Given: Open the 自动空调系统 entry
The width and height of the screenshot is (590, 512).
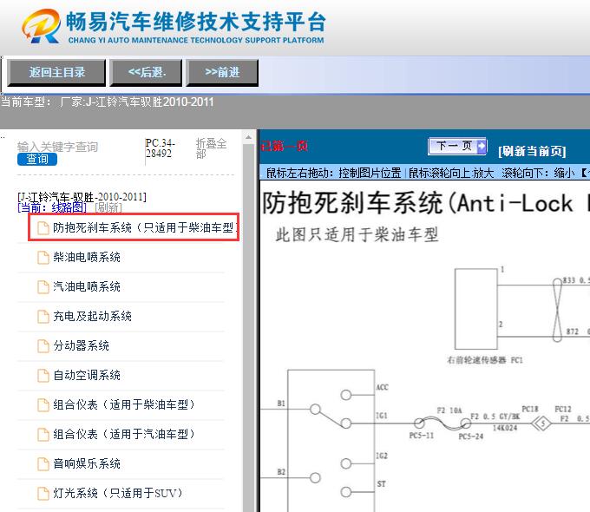Looking at the screenshot, I should coord(87,375).
